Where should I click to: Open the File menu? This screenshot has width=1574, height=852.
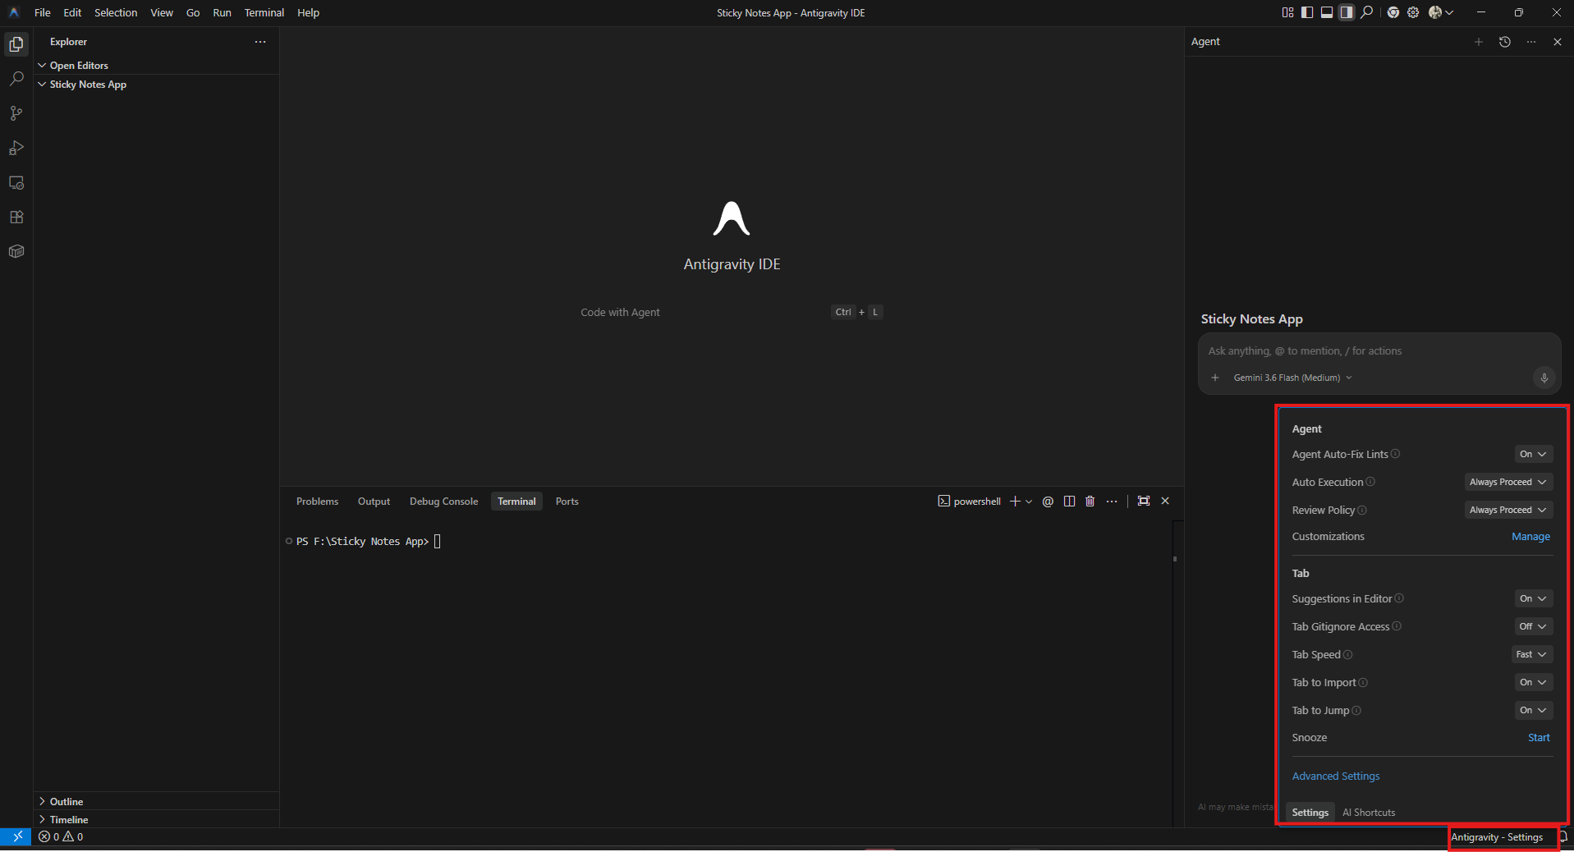pos(43,12)
